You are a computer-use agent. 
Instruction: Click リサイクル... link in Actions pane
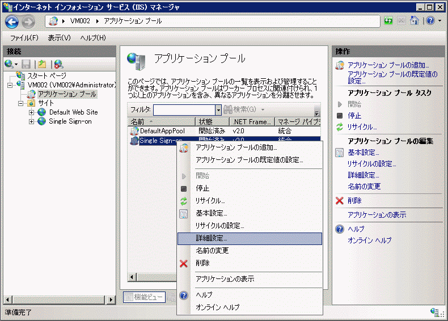pyautogui.click(x=362, y=127)
